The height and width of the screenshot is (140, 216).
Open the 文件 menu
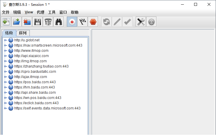tap(6, 12)
